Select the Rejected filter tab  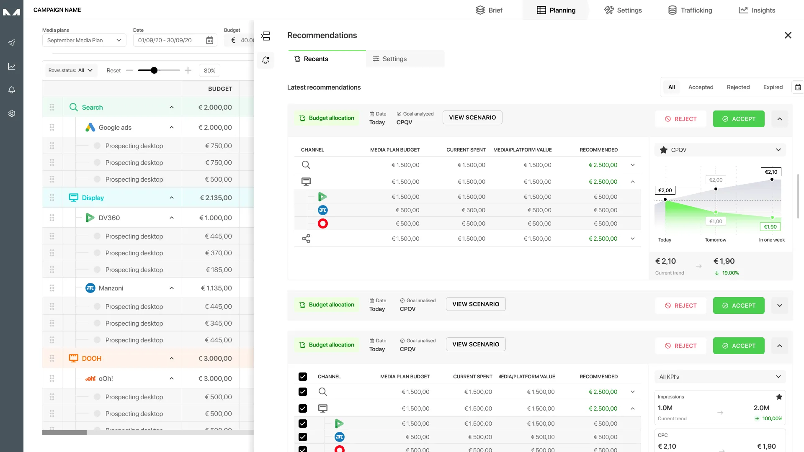coord(738,87)
